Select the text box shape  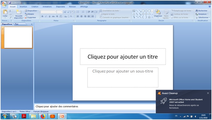pos(134,11)
